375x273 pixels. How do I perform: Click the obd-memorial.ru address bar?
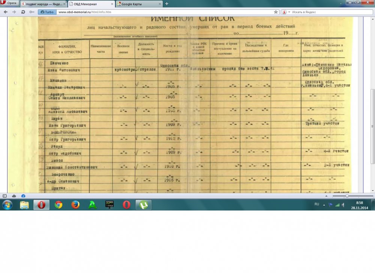(165, 12)
